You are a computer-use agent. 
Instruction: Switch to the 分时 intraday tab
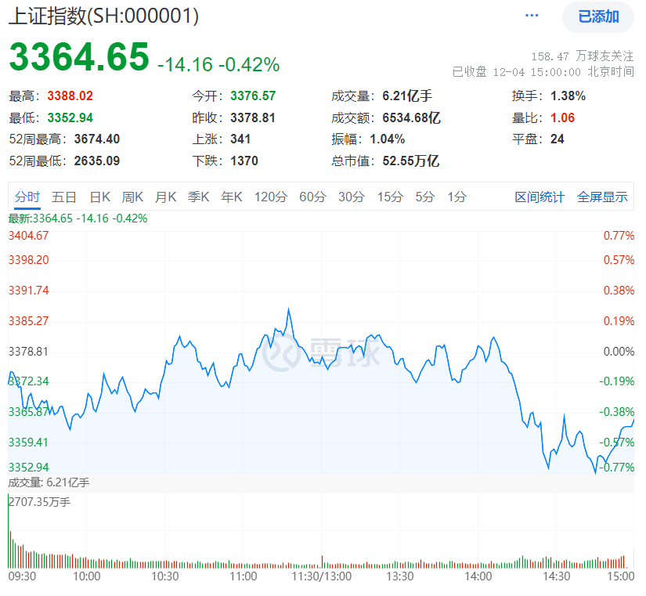pyautogui.click(x=26, y=197)
